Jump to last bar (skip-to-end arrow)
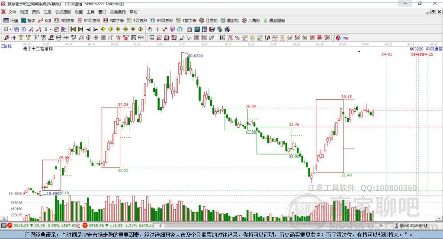Viewport: 443px width, 239px height. coord(80,29)
